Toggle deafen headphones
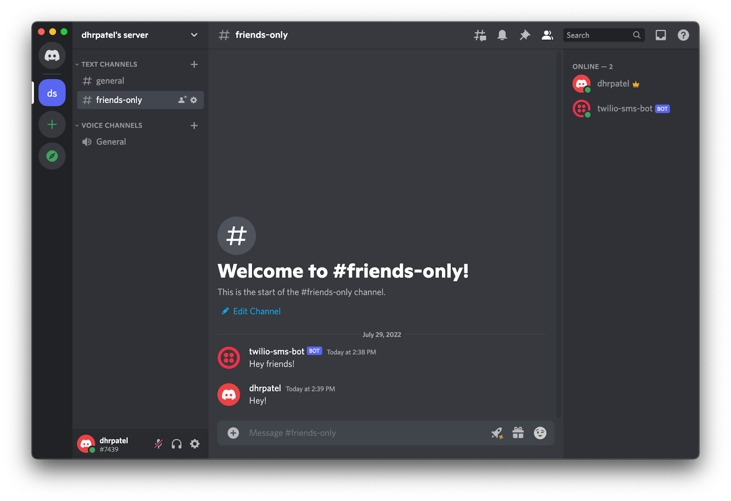Image resolution: width=731 pixels, height=501 pixels. tap(176, 444)
